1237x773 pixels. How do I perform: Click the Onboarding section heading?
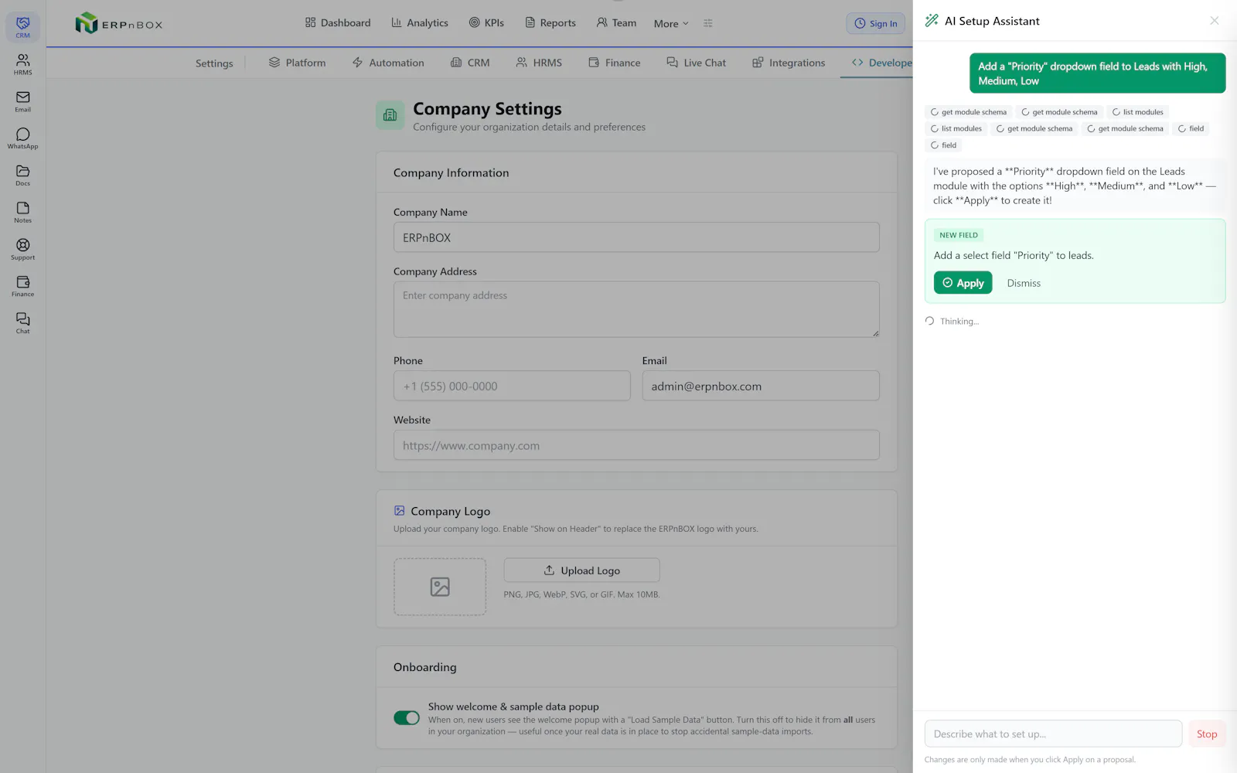coord(424,667)
